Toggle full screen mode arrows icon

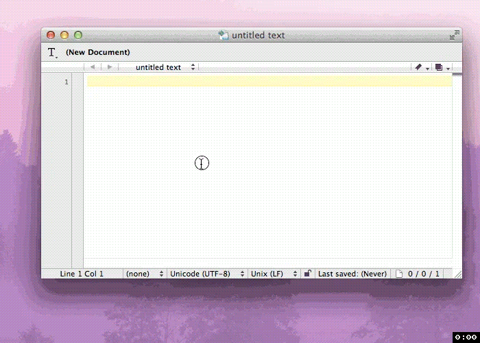454,35
